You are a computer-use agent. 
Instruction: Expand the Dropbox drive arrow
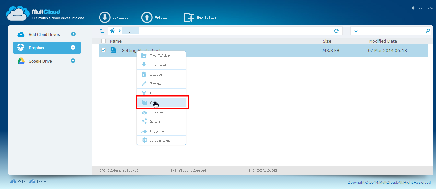coord(73,48)
